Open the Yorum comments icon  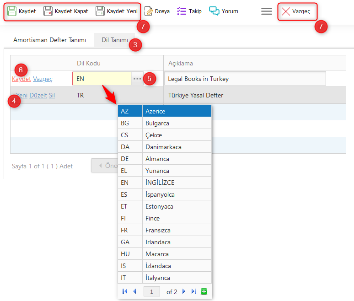coord(214,11)
